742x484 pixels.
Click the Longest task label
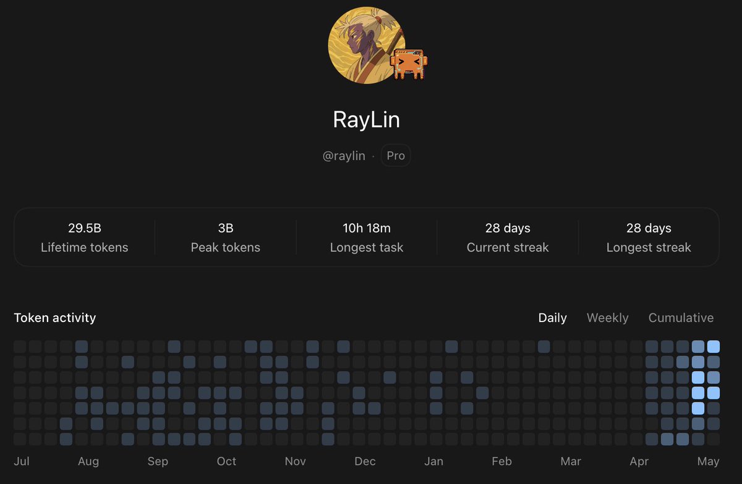pyautogui.click(x=367, y=247)
